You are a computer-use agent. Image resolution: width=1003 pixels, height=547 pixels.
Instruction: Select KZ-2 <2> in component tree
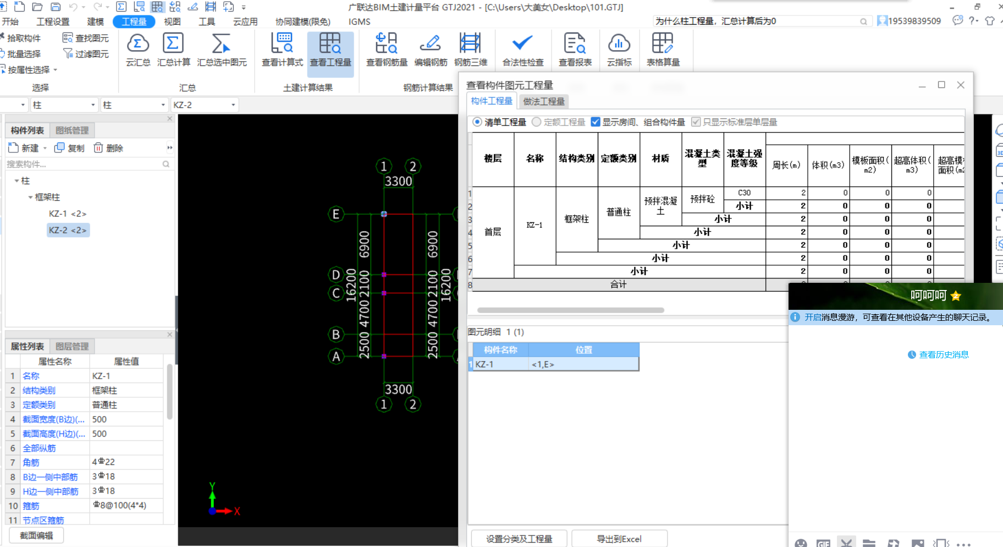tap(68, 230)
